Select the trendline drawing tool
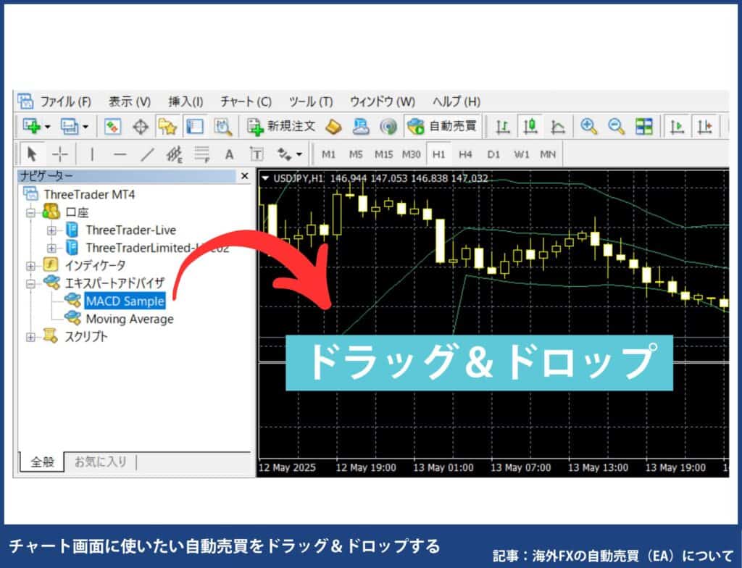Image resolution: width=742 pixels, height=568 pixels. click(147, 154)
